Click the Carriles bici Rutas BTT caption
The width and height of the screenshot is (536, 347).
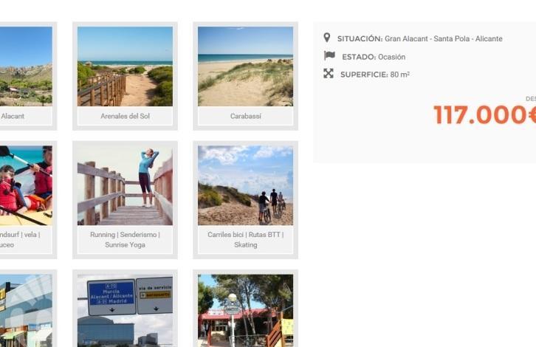point(245,240)
